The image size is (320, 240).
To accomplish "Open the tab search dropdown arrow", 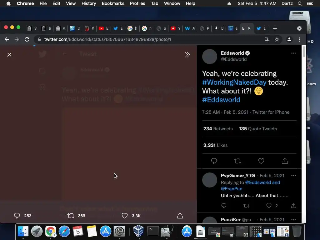I will [x=299, y=28].
